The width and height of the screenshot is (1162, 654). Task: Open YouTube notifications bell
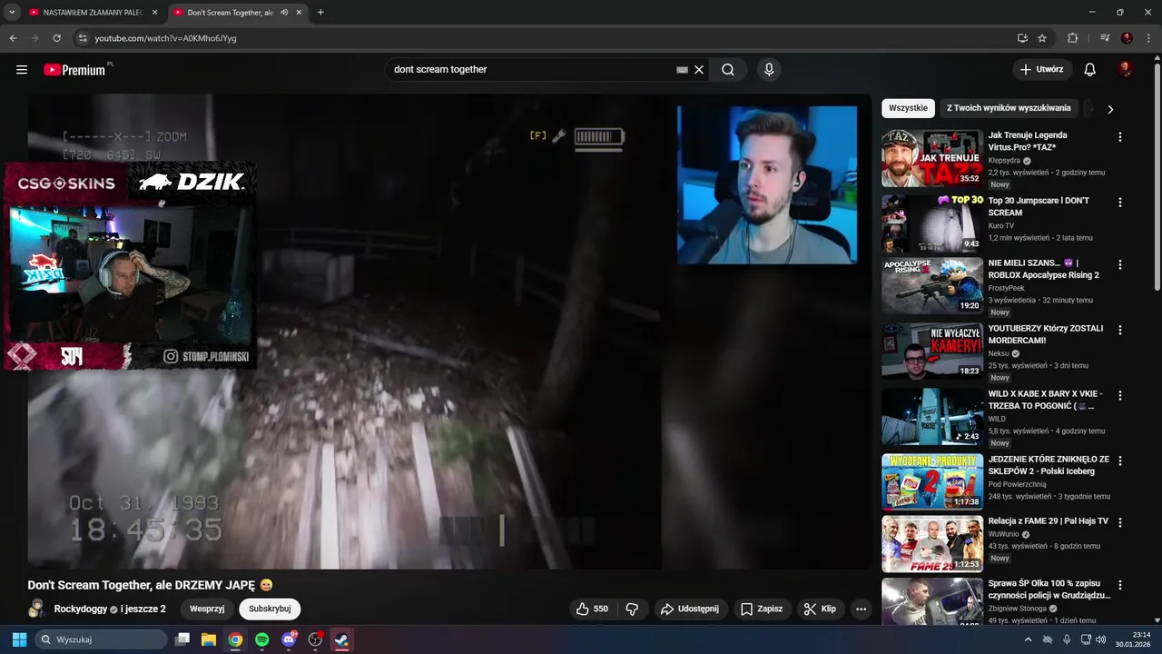click(x=1090, y=70)
